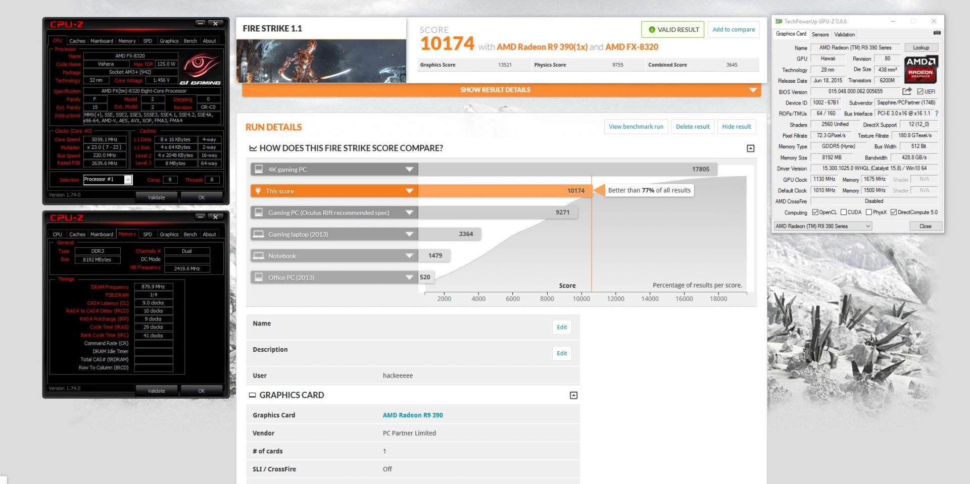Click the laptop icon on the Gaming laptop (2013) row
Screen dimensions: 970x484
259,234
